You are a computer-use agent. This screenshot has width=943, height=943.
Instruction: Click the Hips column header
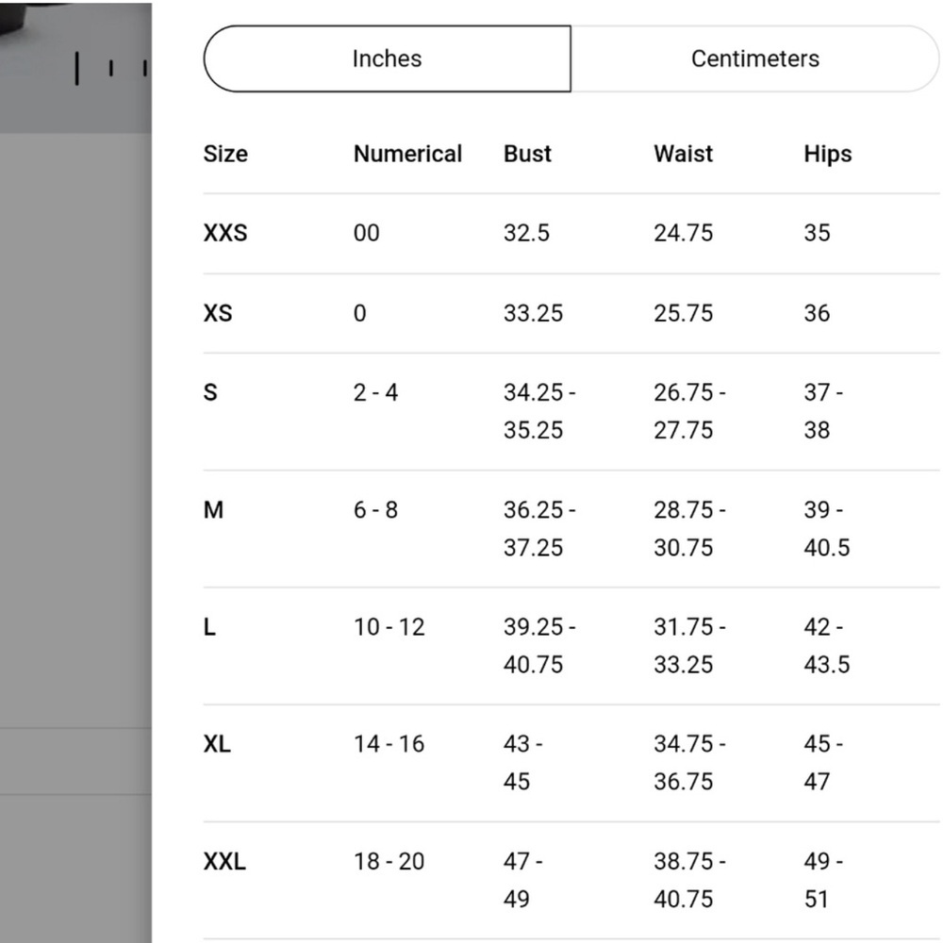(x=828, y=154)
